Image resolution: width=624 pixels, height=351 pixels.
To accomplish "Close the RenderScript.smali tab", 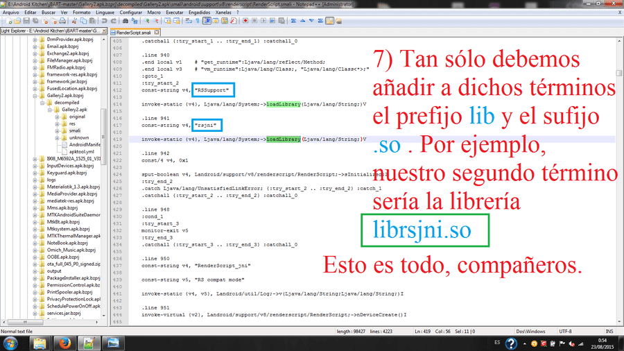I will coord(157,32).
